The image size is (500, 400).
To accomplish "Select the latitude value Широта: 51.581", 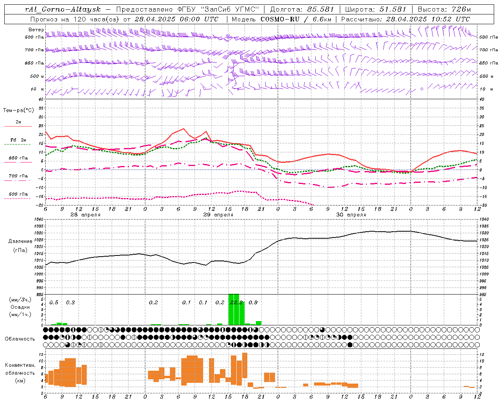I will [376, 9].
